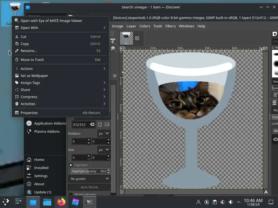Open the Position unit px dropdown
This screenshot has height=208, width=278.
tap(104, 134)
